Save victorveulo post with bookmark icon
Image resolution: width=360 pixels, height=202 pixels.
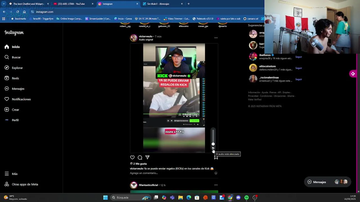(x=216, y=158)
